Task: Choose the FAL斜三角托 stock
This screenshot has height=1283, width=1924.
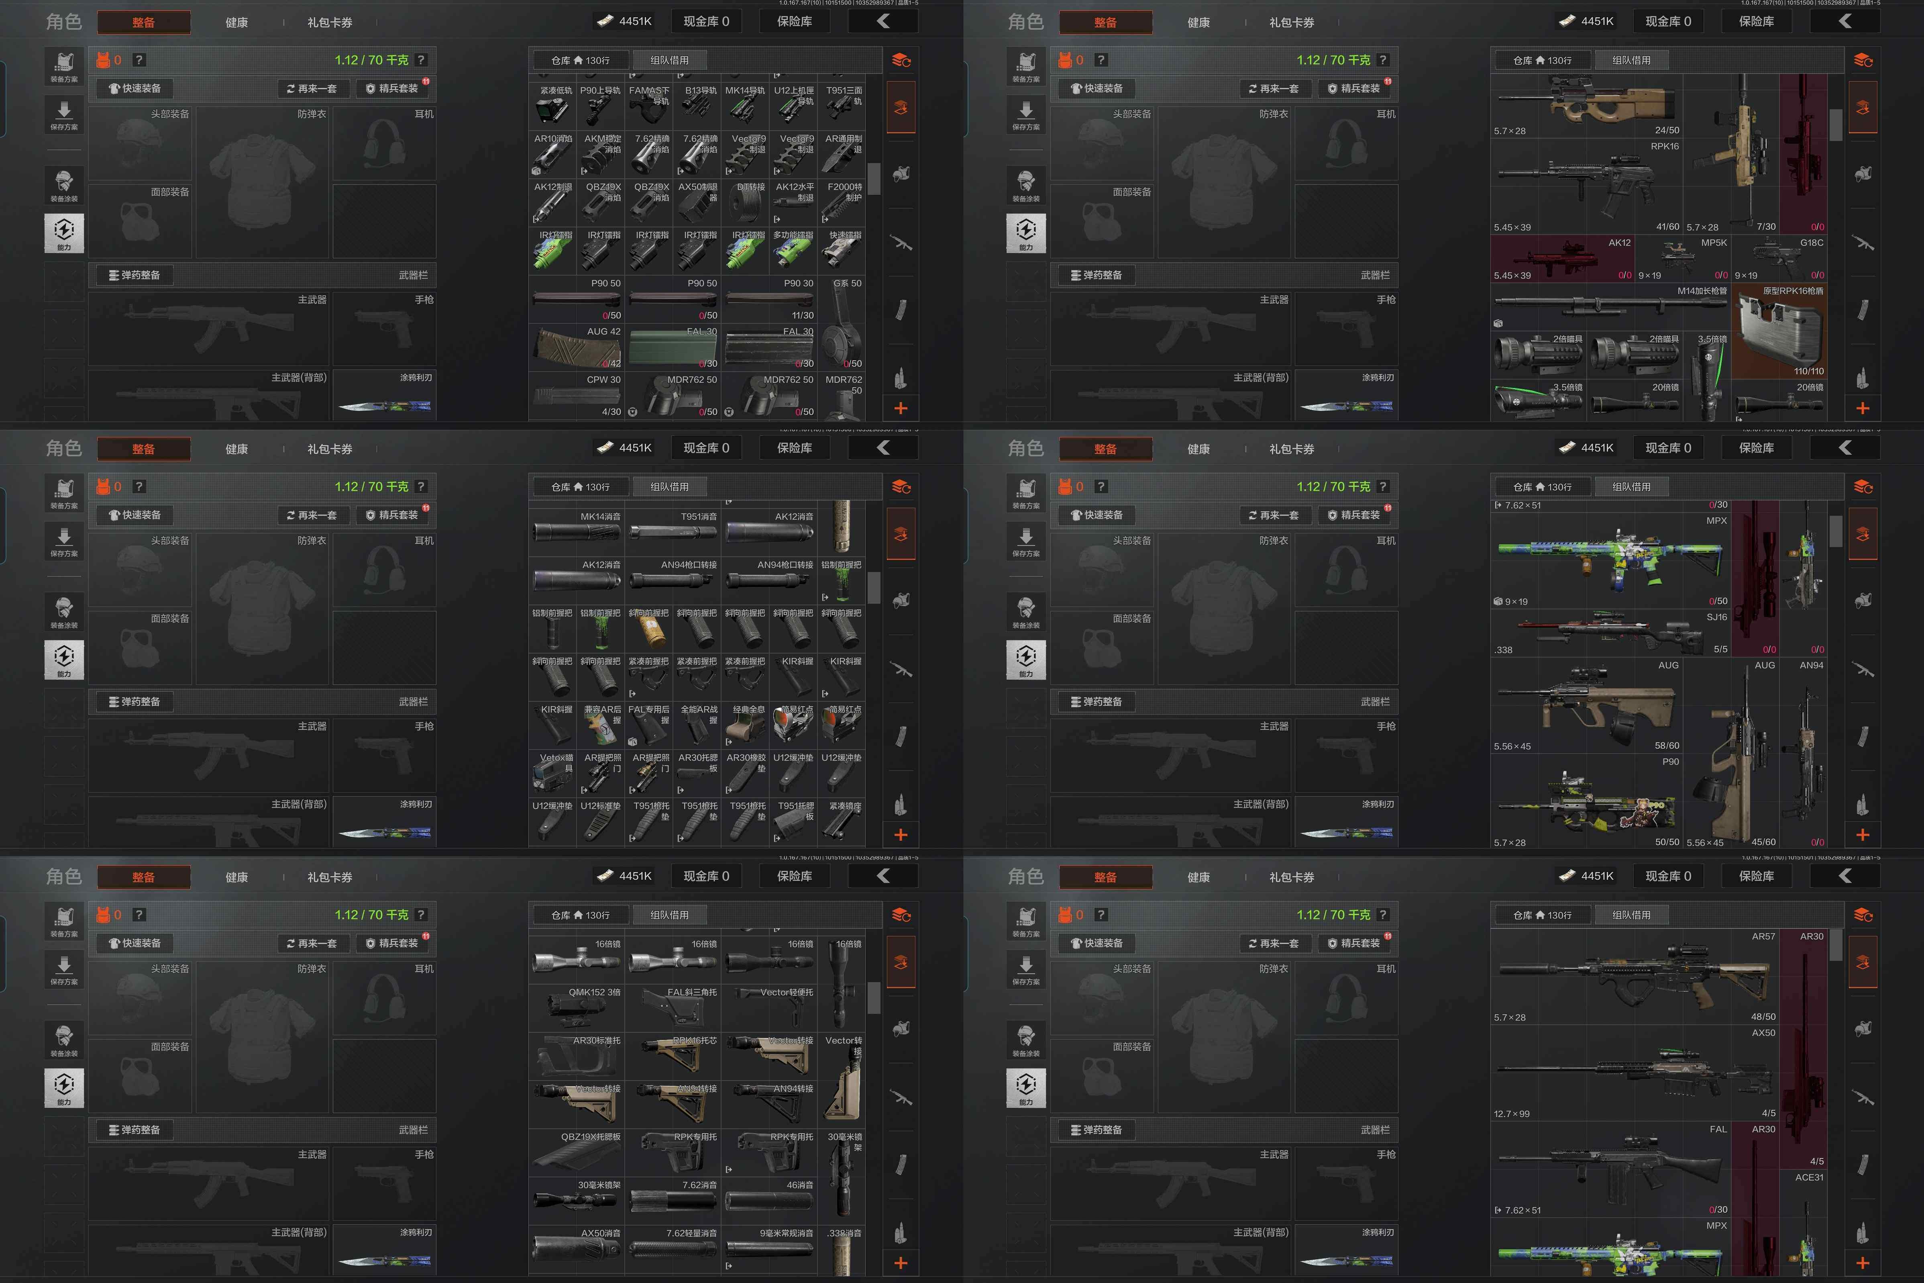Action: [x=673, y=1009]
